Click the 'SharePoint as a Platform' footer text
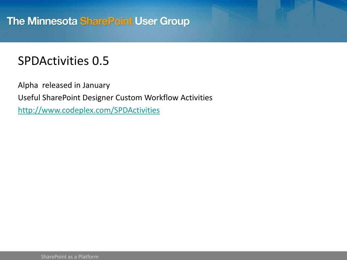This screenshot has height=260, width=347. [x=70, y=257]
